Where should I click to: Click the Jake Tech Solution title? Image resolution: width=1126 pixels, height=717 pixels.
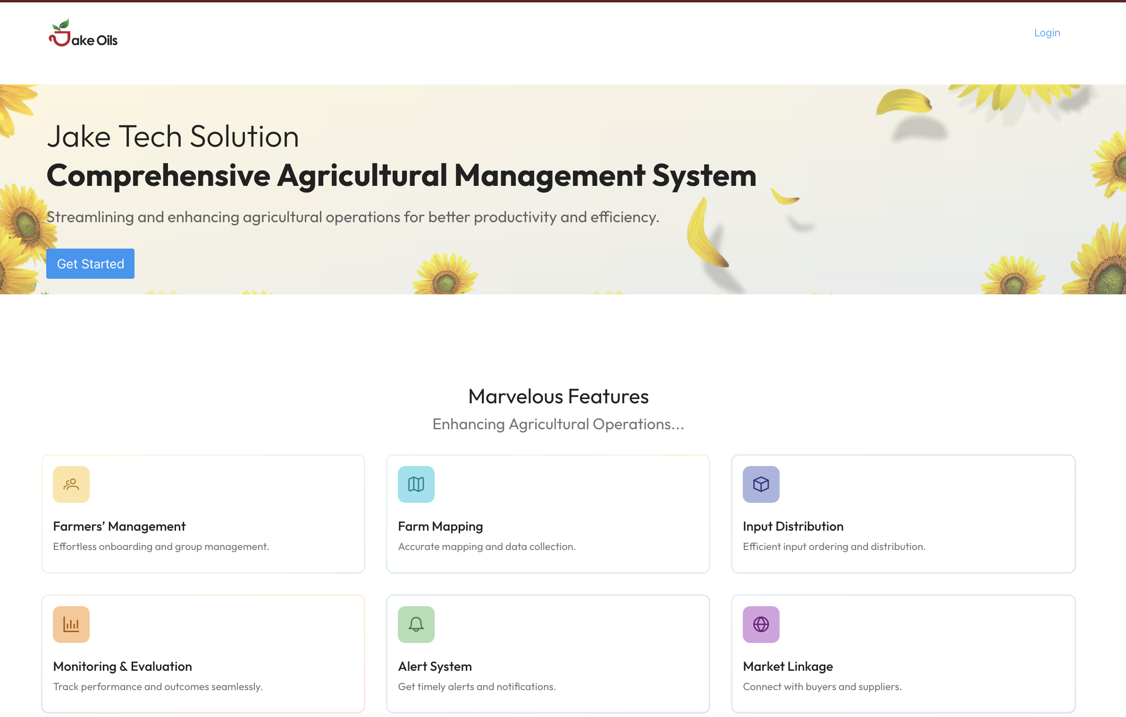click(x=173, y=137)
